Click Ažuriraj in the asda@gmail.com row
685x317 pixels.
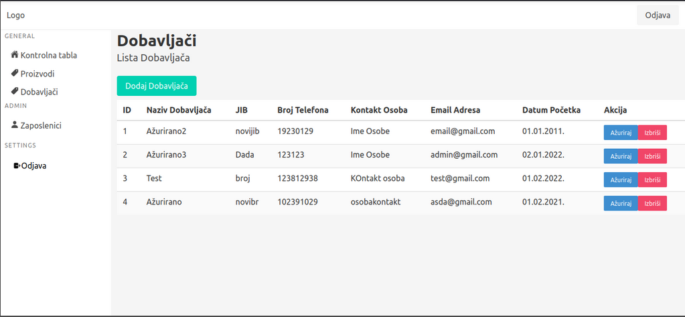621,203
